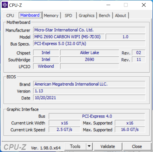Minimize the CPU-Z window
The width and height of the screenshot is (153, 152).
pos(108,5)
